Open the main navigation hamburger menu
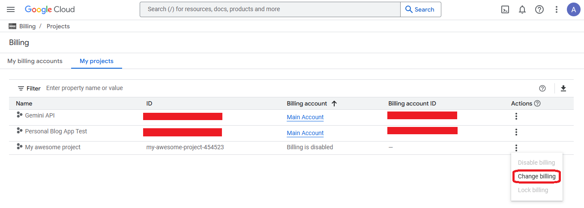The image size is (584, 208). (x=11, y=9)
